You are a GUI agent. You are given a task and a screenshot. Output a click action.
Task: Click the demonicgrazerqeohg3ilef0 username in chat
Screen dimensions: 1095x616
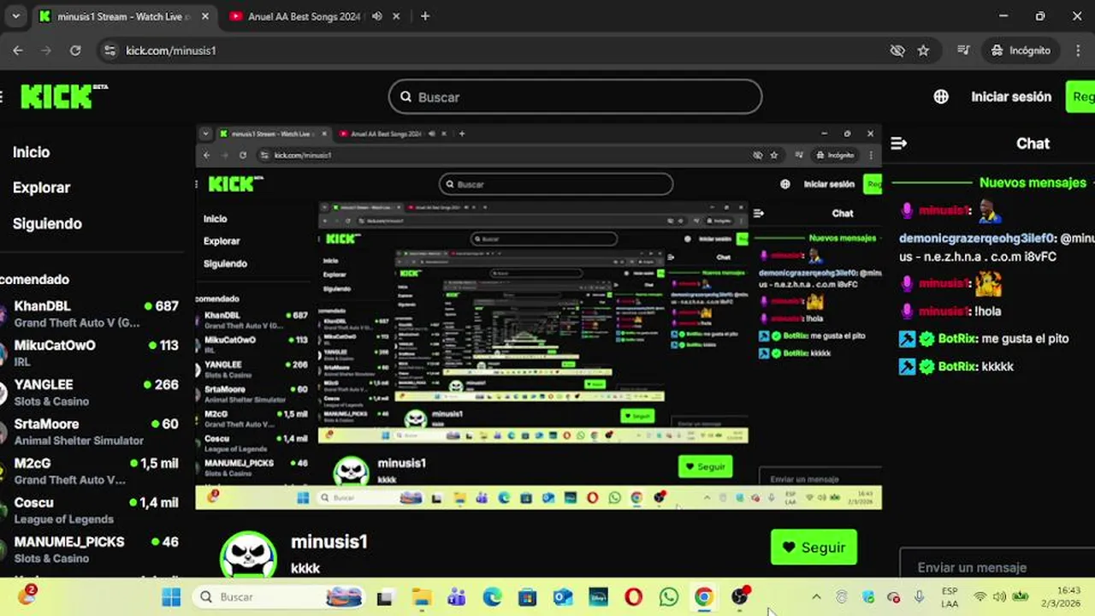coord(977,239)
